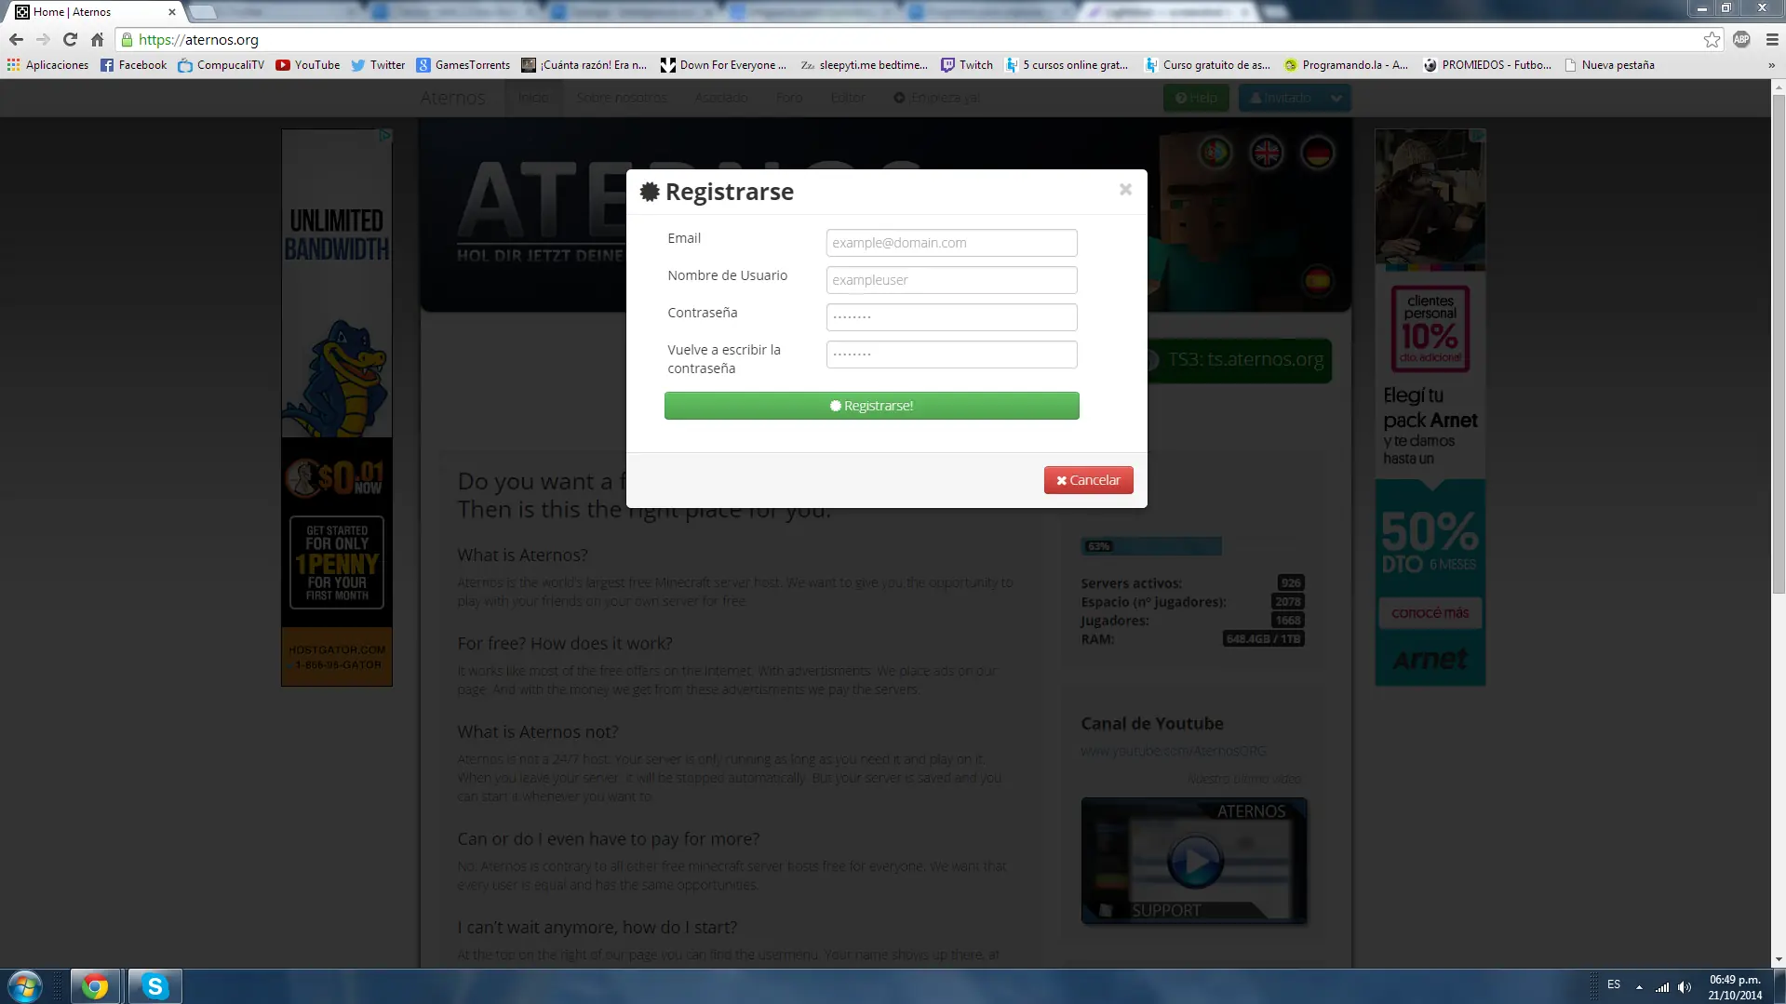Open the Twitch bookmark
Viewport: 1786px width, 1004px height.
point(966,65)
